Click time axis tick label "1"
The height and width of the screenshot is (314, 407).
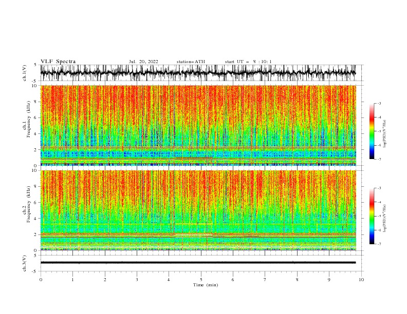coord(72,280)
